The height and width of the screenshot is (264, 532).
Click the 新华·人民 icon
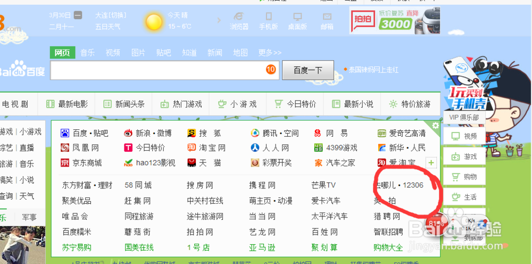381,147
